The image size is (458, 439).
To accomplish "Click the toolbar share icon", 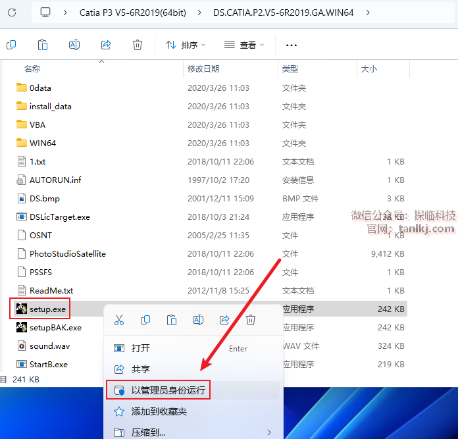I will click(x=106, y=45).
